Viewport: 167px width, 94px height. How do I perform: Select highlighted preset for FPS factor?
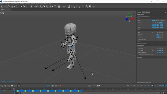point(158,35)
